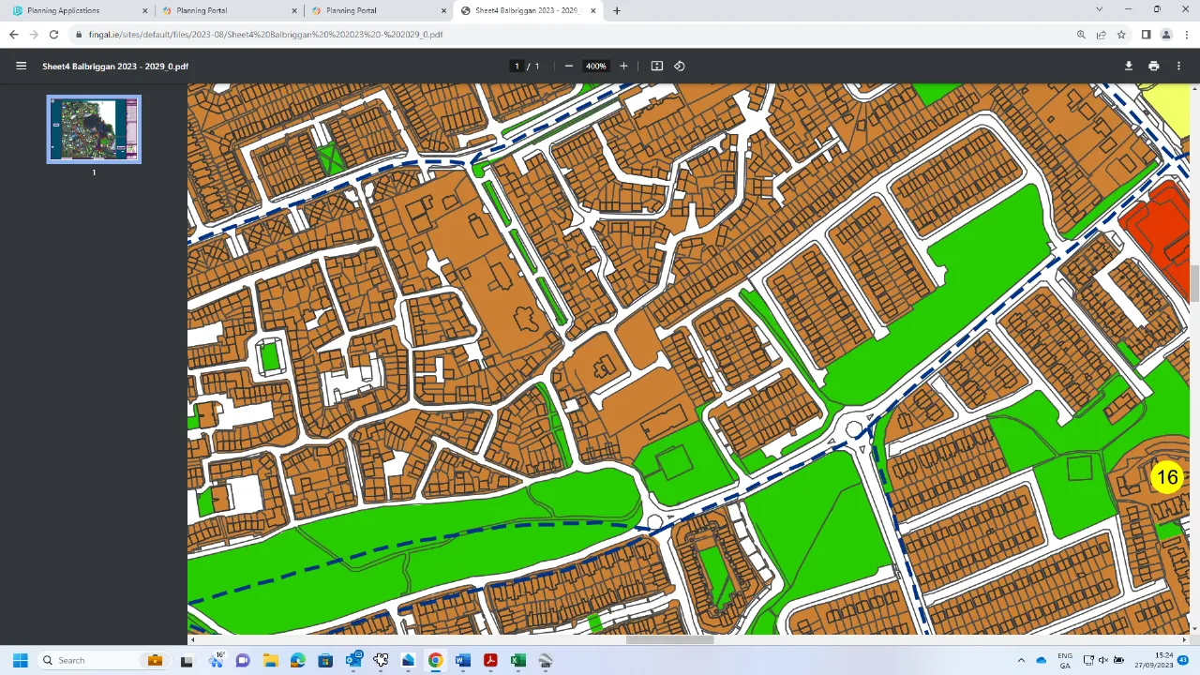Rotate the map counterclockwise

681,66
